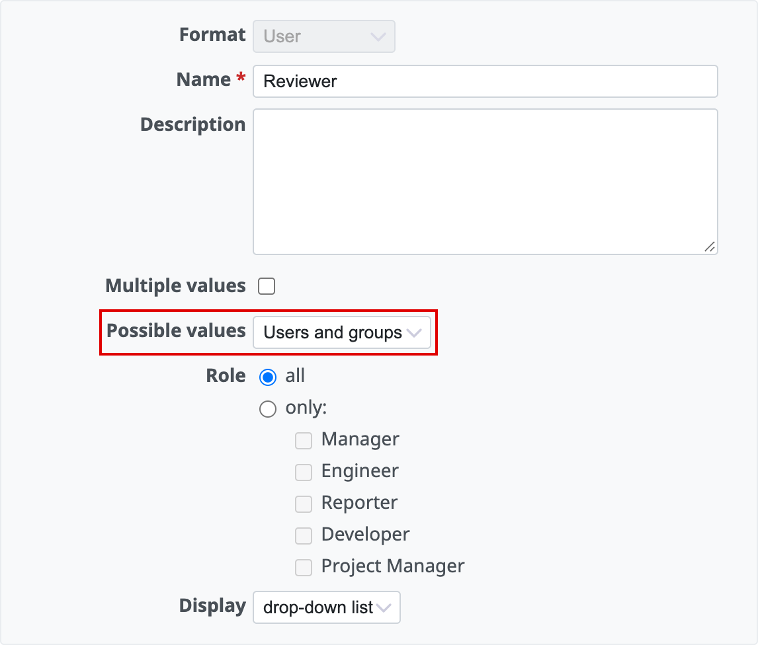The width and height of the screenshot is (758, 645).
Task: Click the Developer label text
Action: click(x=366, y=535)
